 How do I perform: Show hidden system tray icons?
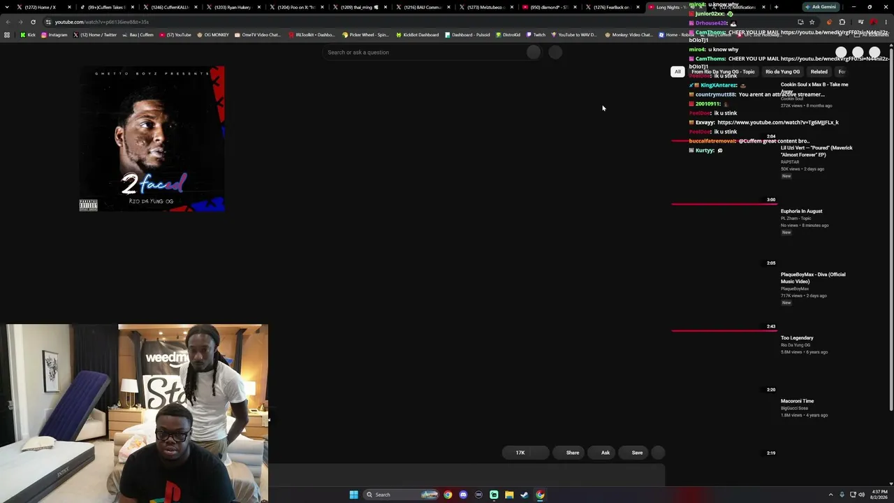831,495
